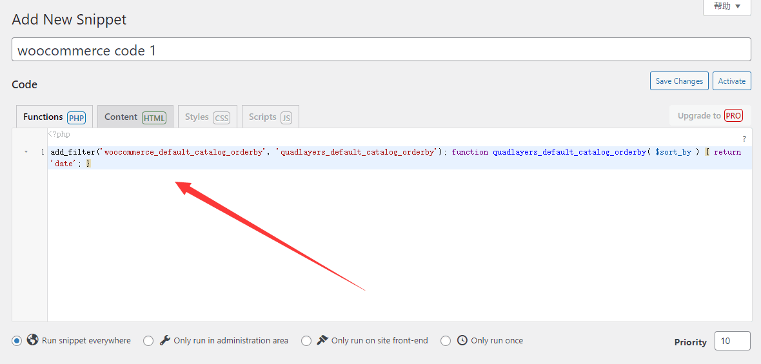Switch to the Styles CSS tab
Viewport: 761px width, 364px height.
(207, 117)
